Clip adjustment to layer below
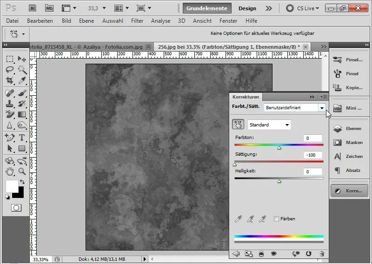The height and width of the screenshot is (264, 372). click(x=261, y=254)
